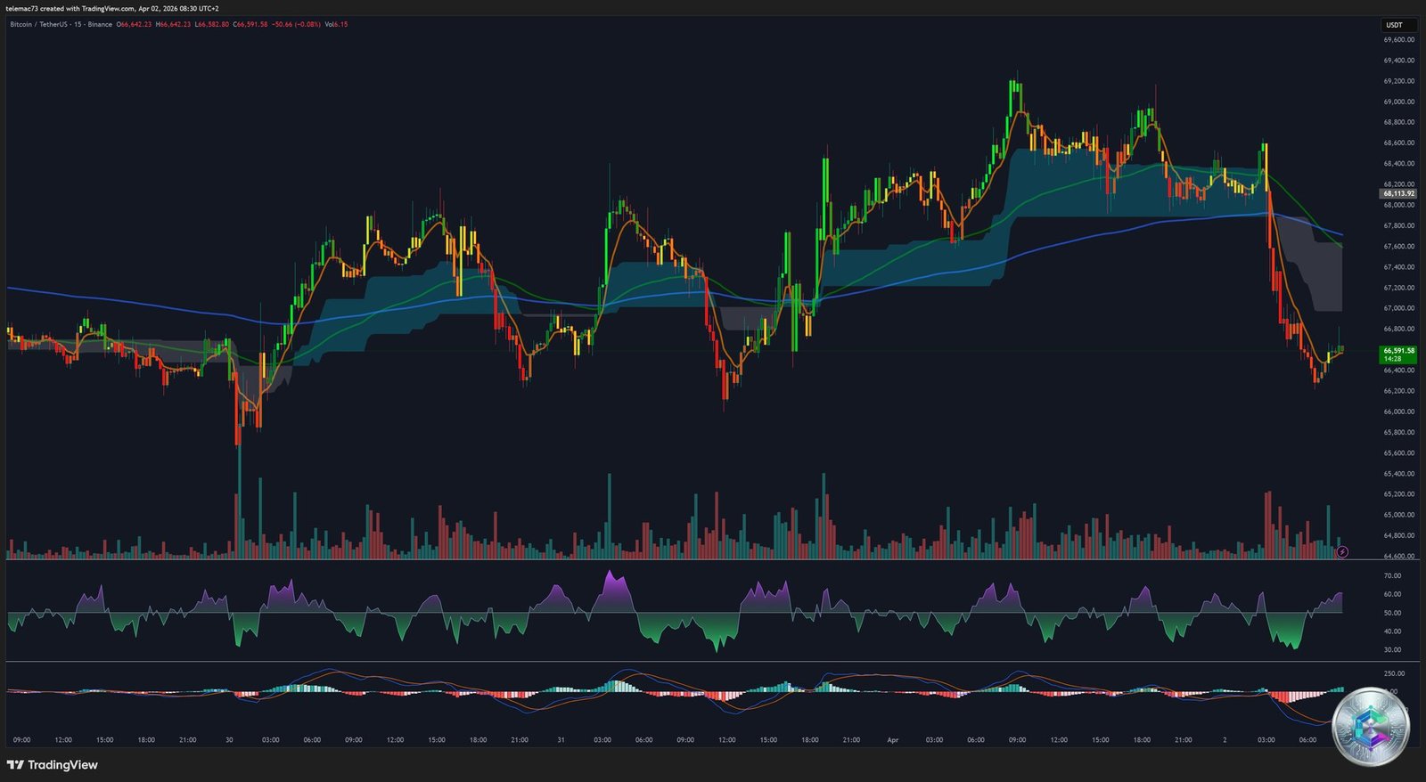This screenshot has width=1426, height=782.
Task: Click the 69,600.00 price axis label
Action: [x=1399, y=40]
